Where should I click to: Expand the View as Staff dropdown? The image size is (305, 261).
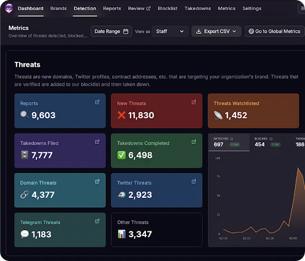coord(170,32)
